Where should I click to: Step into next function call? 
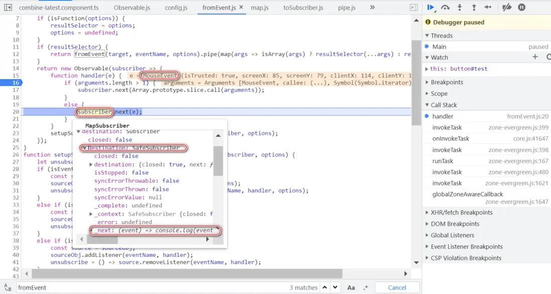tap(460, 7)
